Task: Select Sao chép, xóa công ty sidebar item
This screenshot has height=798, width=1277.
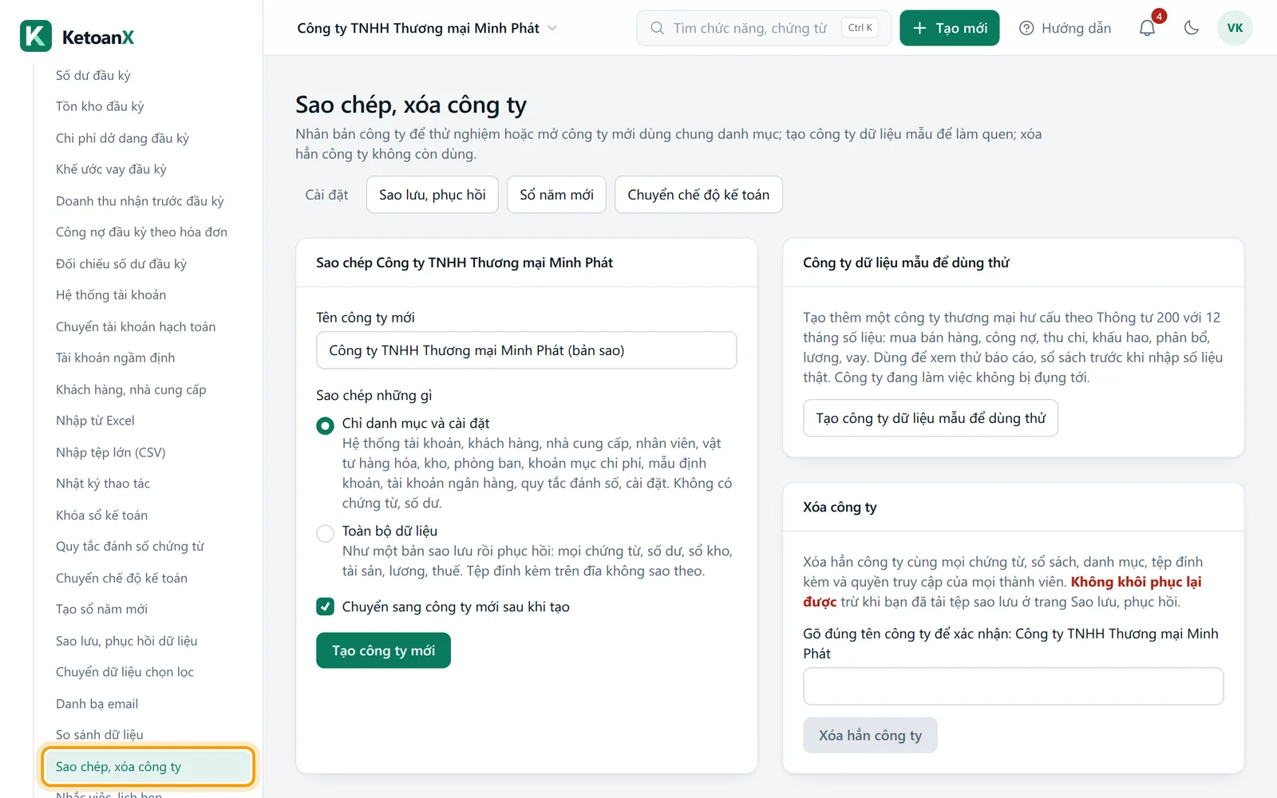Action: tap(148, 767)
